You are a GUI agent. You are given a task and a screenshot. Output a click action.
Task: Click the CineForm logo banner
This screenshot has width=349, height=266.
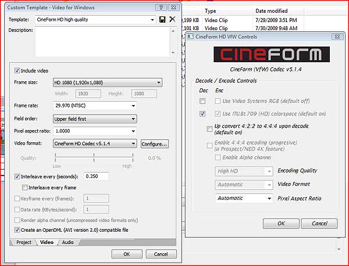tap(272, 54)
